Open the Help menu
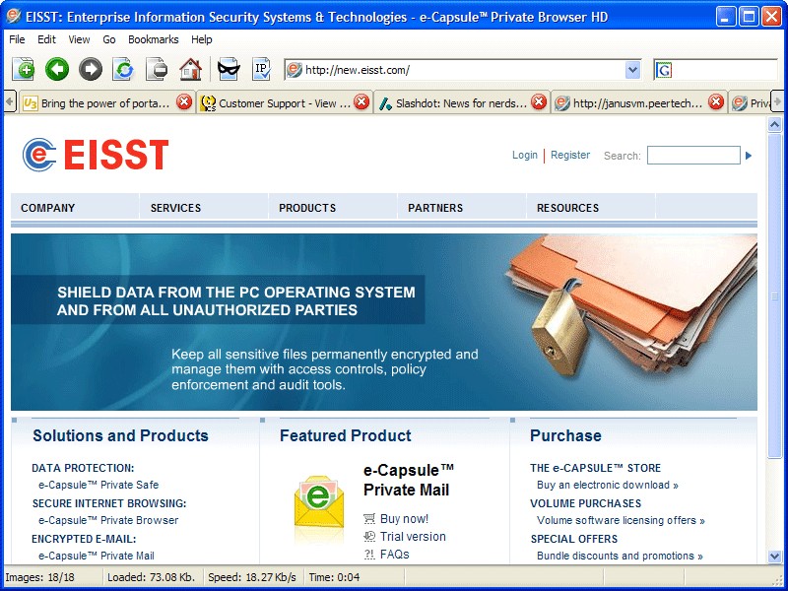Screen dimensions: 788x591 point(202,39)
